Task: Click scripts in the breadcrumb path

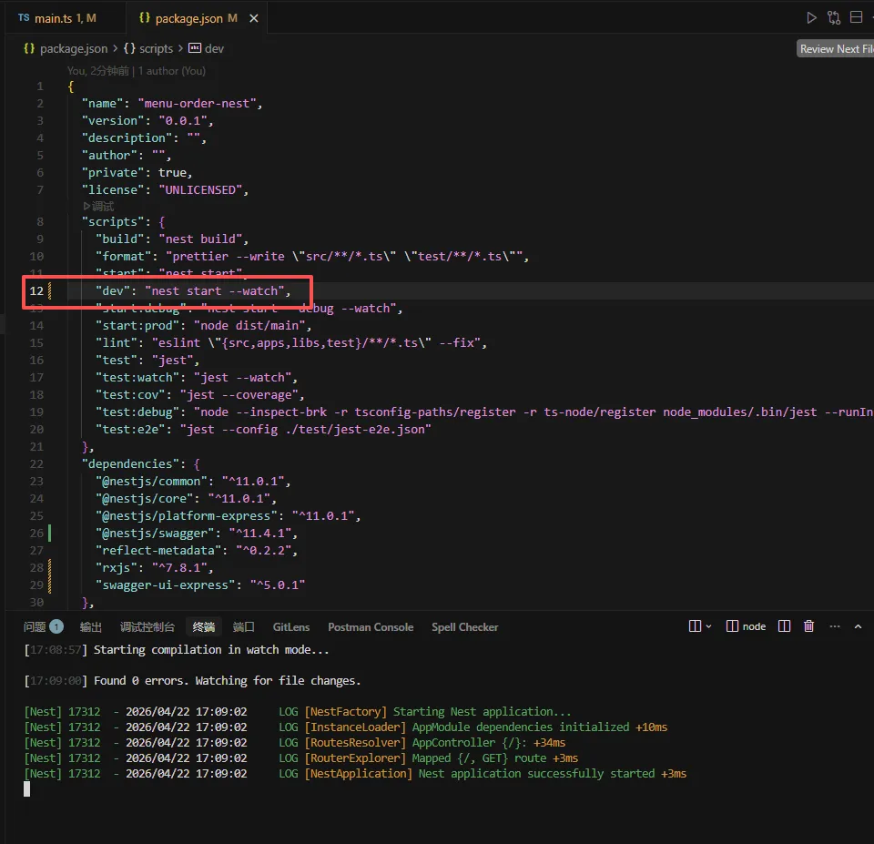Action: 156,48
